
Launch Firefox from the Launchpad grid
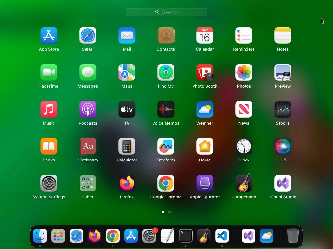click(127, 183)
